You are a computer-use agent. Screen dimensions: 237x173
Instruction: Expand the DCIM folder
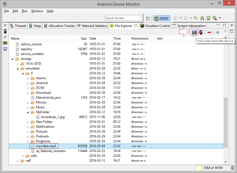[28, 88]
